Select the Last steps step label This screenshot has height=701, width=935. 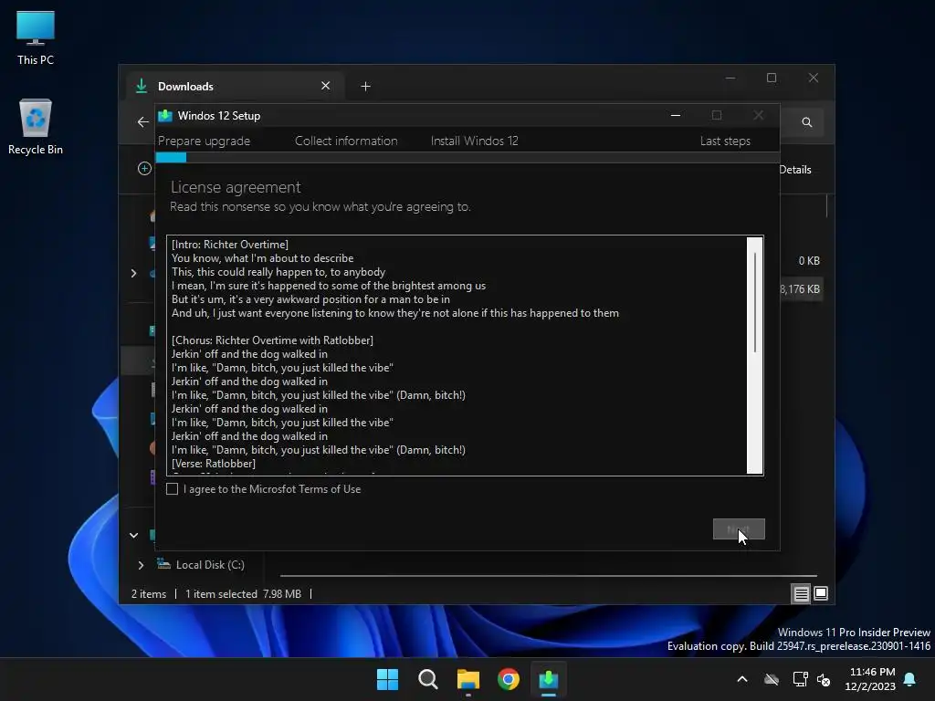pos(725,141)
